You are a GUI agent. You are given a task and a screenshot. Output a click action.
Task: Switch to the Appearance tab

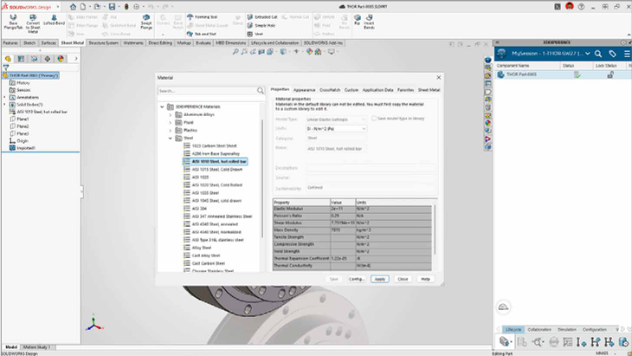click(304, 90)
